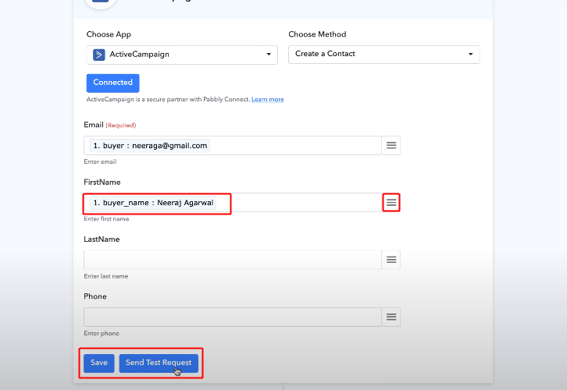Click the Enter phone hint text
The image size is (567, 390).
(x=102, y=333)
